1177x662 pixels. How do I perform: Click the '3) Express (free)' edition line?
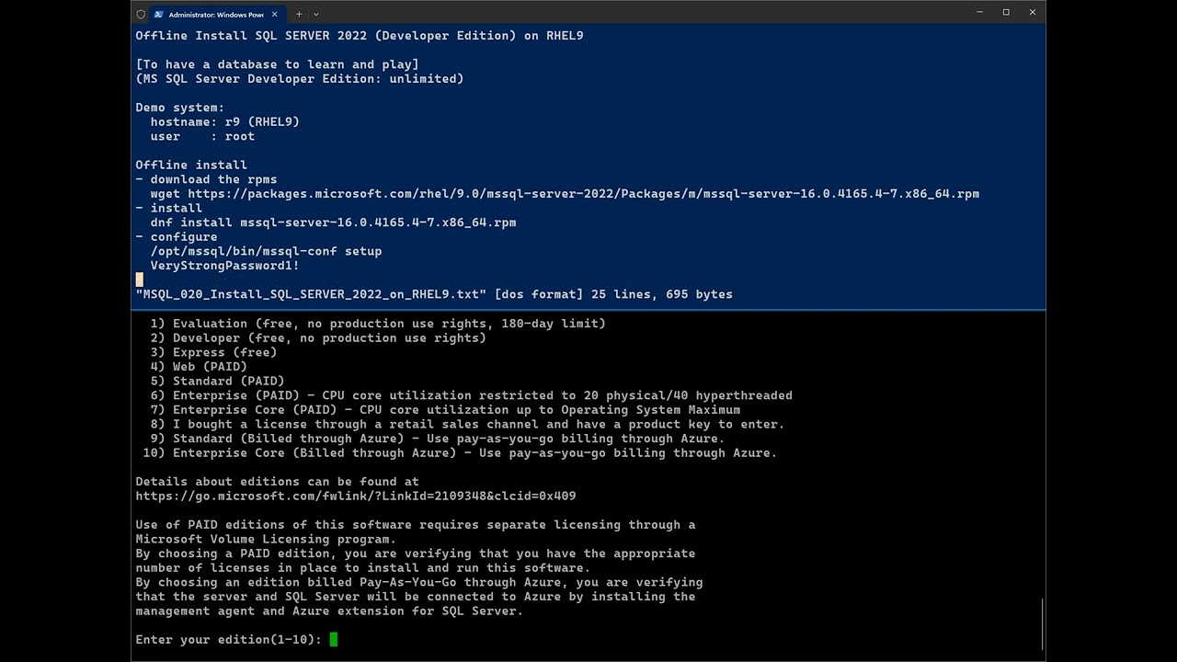coord(213,352)
